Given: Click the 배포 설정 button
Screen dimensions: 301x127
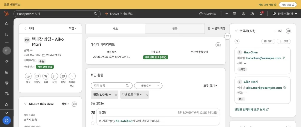Looking at the screenshot, I should 288,4.
